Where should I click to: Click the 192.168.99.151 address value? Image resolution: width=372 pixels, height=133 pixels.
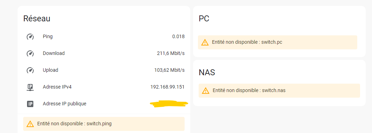coord(167,87)
